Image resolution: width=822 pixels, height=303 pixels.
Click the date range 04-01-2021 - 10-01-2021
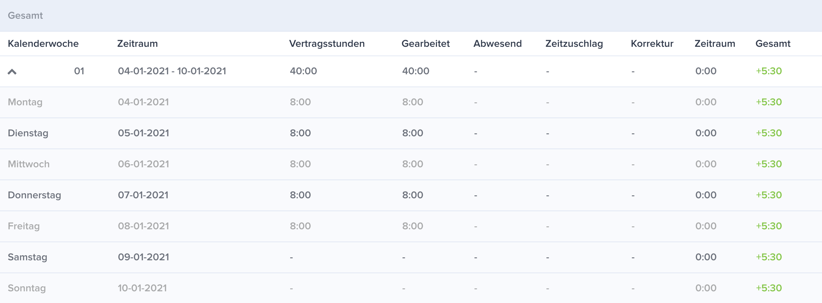tap(172, 71)
